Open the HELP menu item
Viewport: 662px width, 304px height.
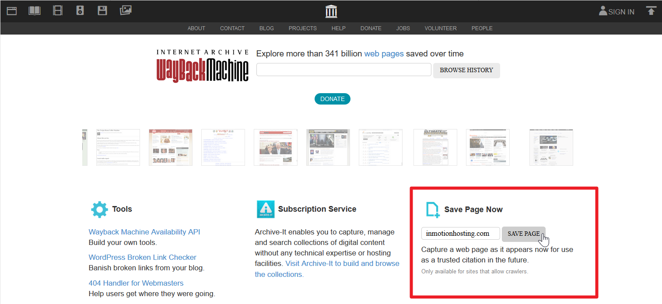[339, 28]
